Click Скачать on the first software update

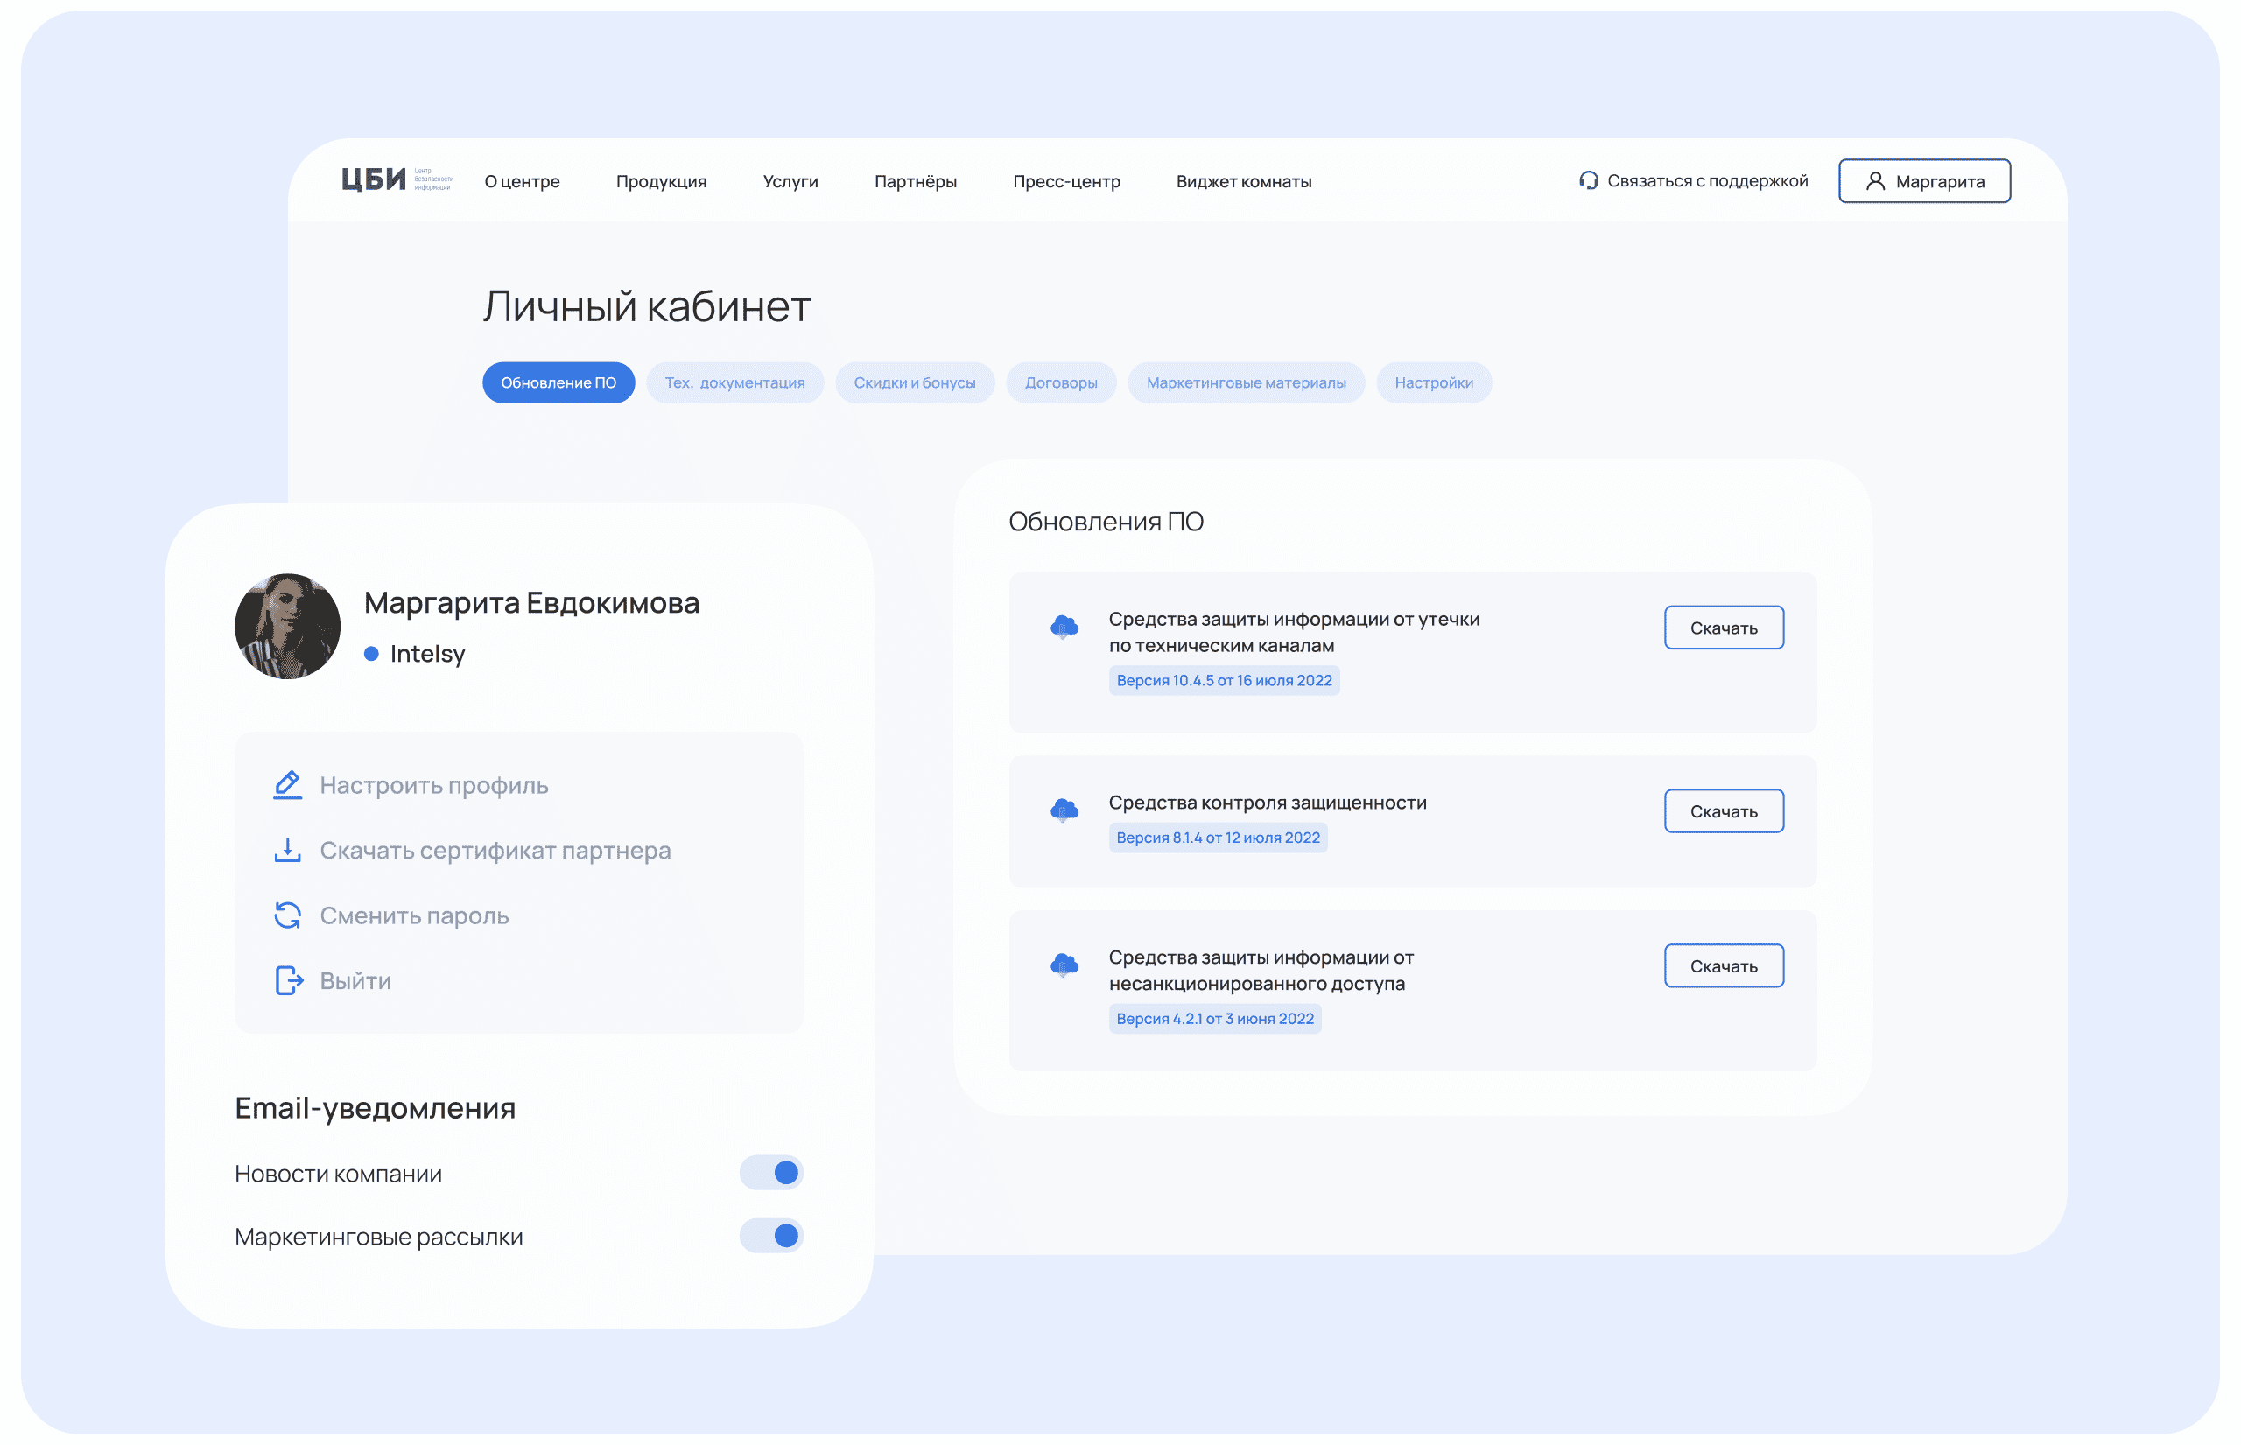pyautogui.click(x=1723, y=627)
